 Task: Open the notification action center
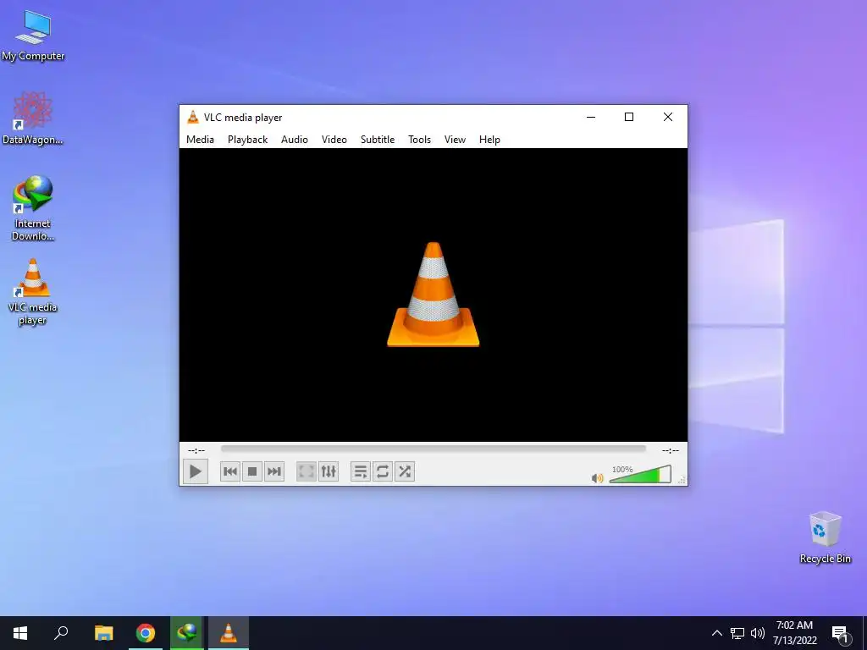click(x=841, y=633)
